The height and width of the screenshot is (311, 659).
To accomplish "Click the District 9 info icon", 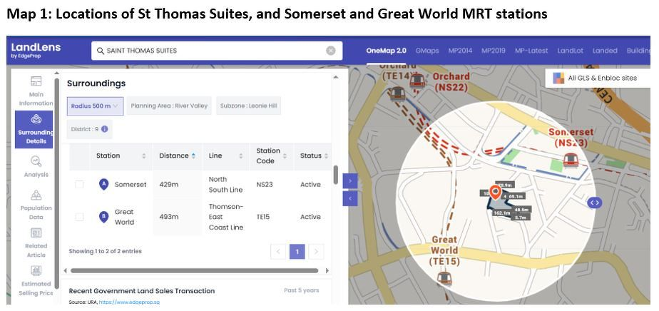I will [105, 129].
